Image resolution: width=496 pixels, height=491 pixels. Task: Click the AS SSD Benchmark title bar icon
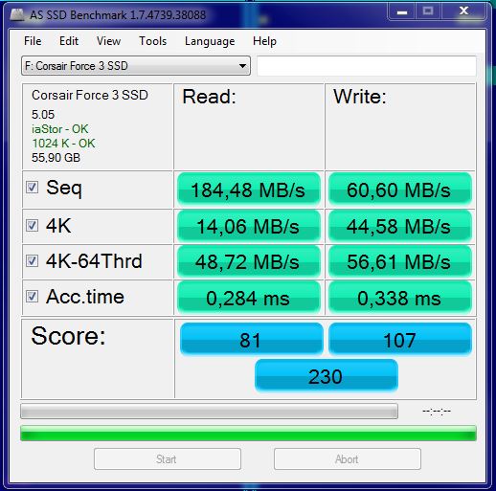(x=17, y=15)
